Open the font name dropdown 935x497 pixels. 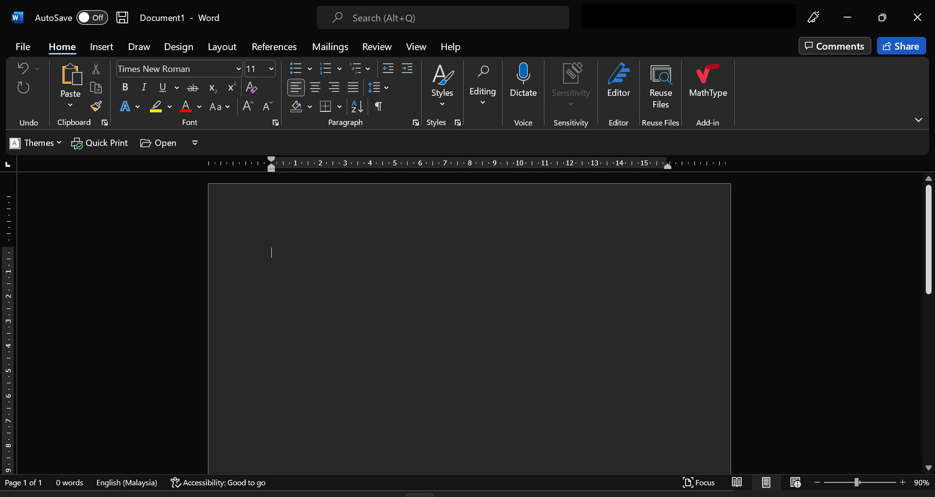[238, 69]
